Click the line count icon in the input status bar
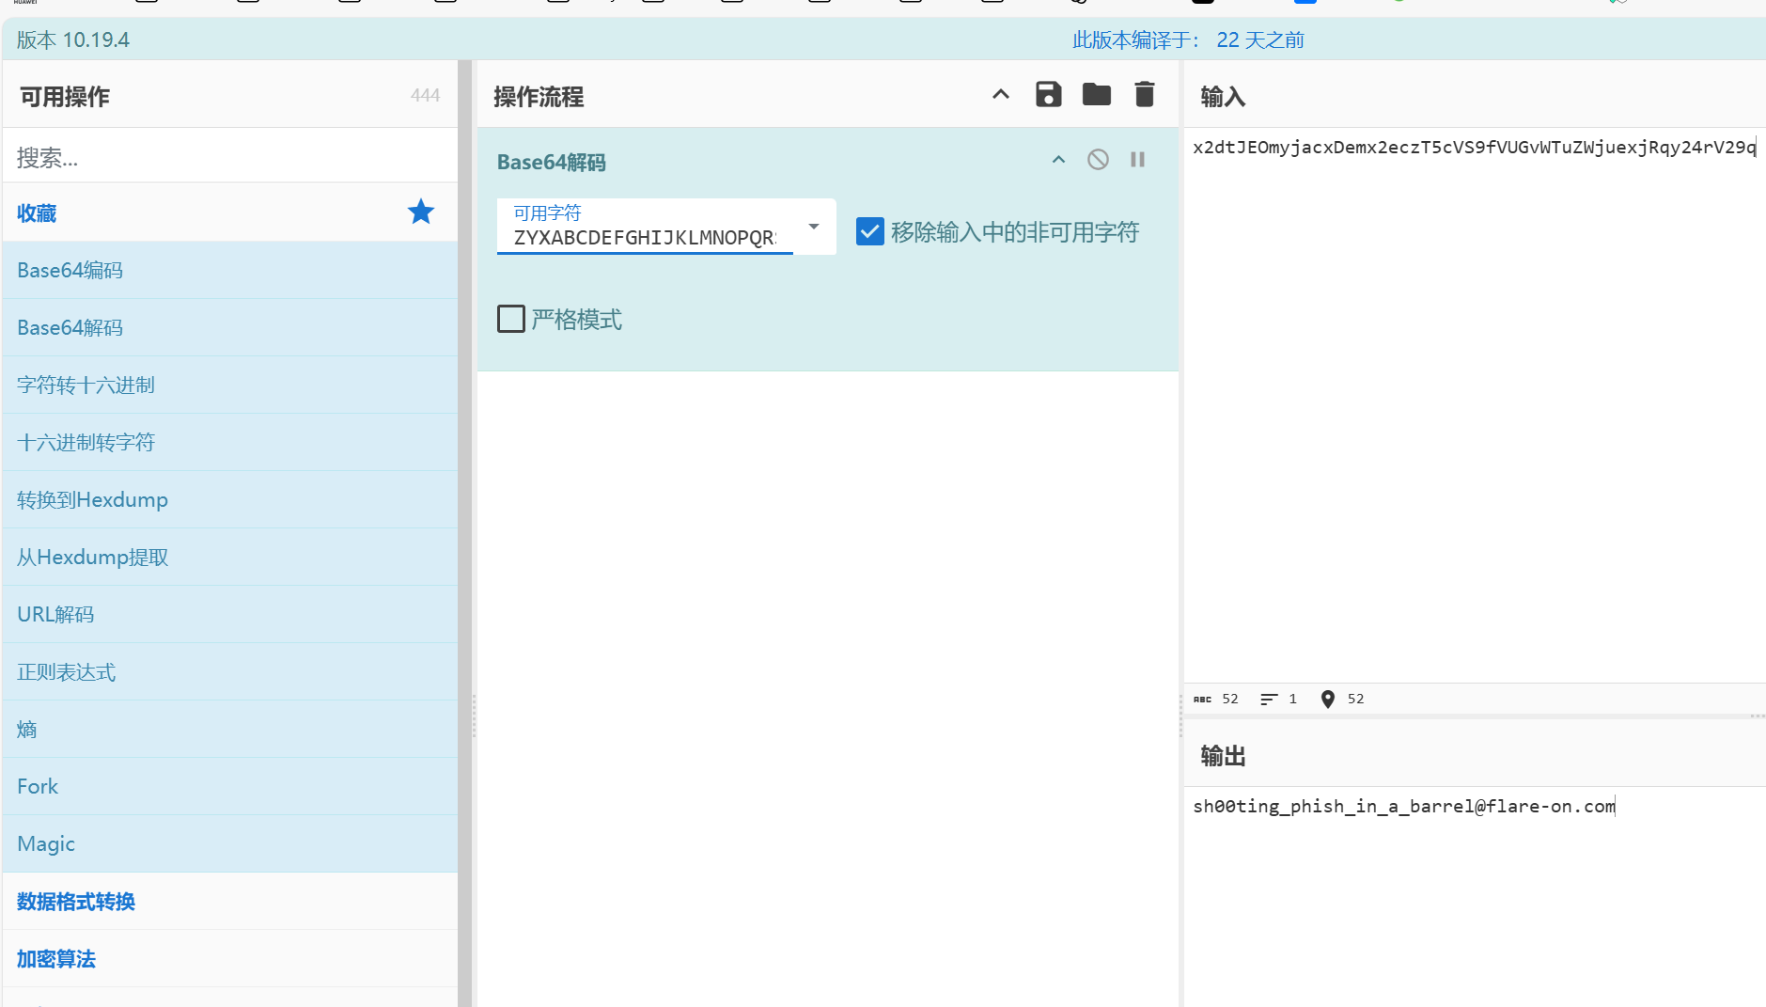 tap(1269, 700)
